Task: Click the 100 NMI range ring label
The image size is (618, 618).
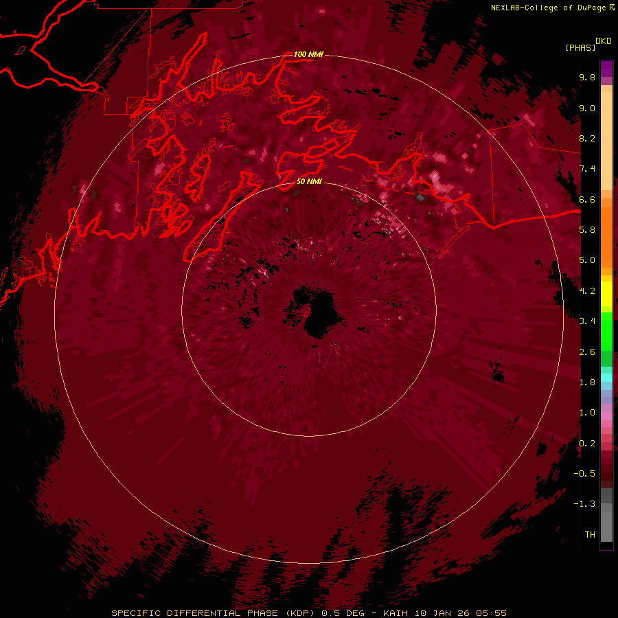Action: coord(308,54)
